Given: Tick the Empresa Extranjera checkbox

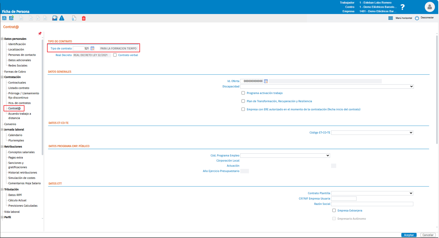Looking at the screenshot, I should [334, 210].
